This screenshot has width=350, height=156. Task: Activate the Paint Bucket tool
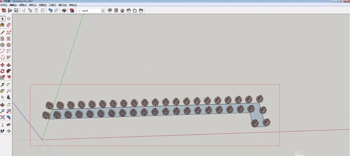3,25
